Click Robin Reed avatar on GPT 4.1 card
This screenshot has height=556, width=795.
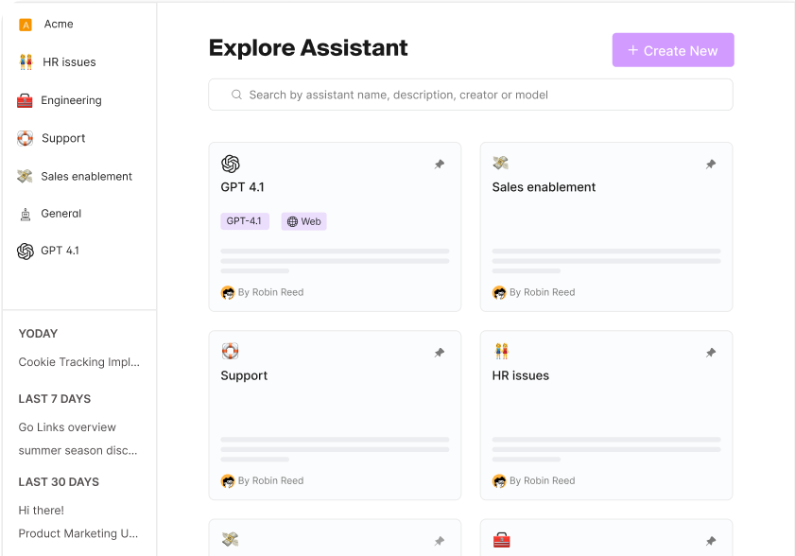point(228,293)
